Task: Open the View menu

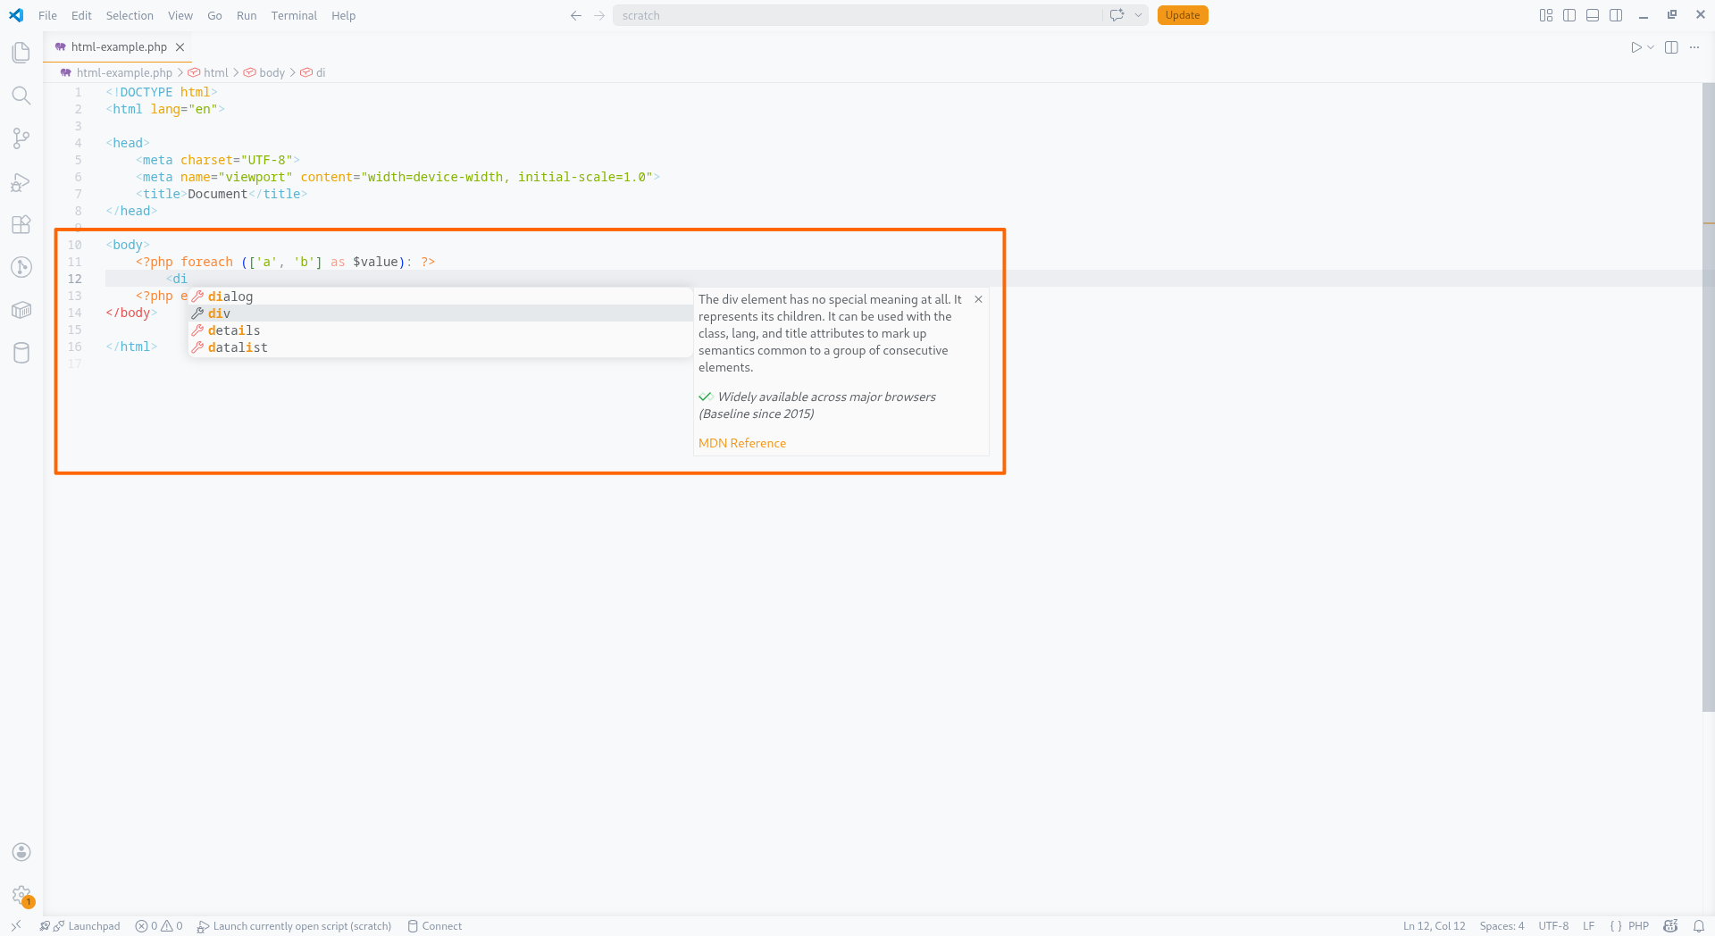Action: coord(180,15)
